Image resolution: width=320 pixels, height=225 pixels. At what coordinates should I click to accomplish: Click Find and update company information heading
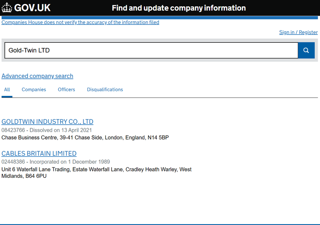click(x=179, y=8)
